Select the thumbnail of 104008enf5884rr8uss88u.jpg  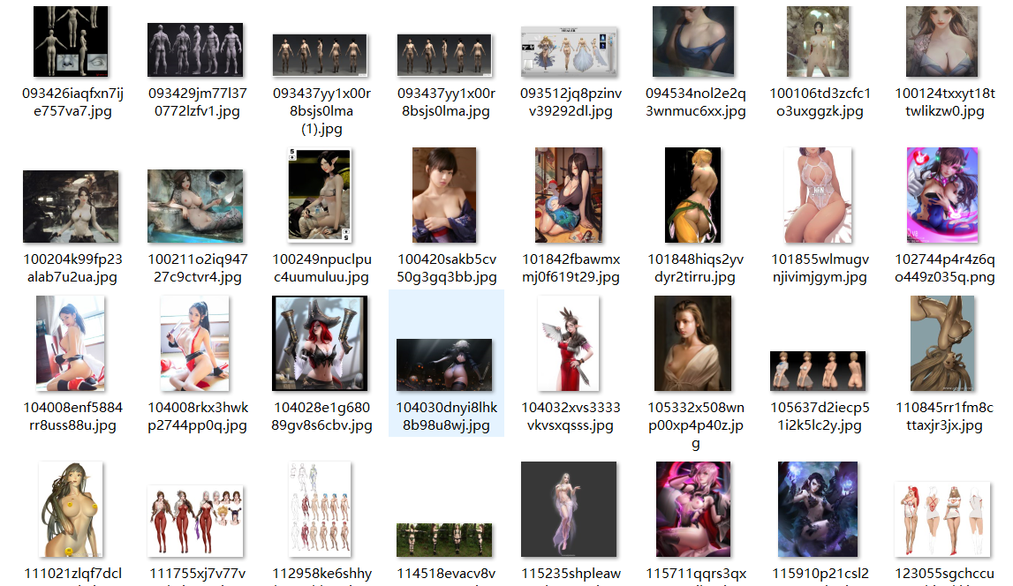pos(71,343)
